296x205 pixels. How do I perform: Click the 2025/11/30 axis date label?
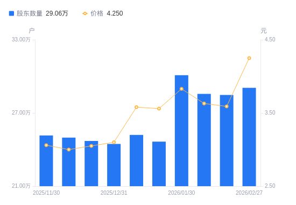click(46, 193)
